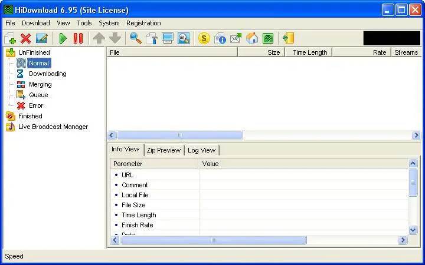Click info panel horizontal scrollbar thumb
Screen dimensions: 425x265
pos(214,240)
